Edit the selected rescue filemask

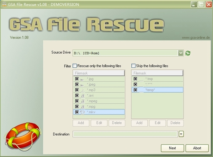point(99,123)
